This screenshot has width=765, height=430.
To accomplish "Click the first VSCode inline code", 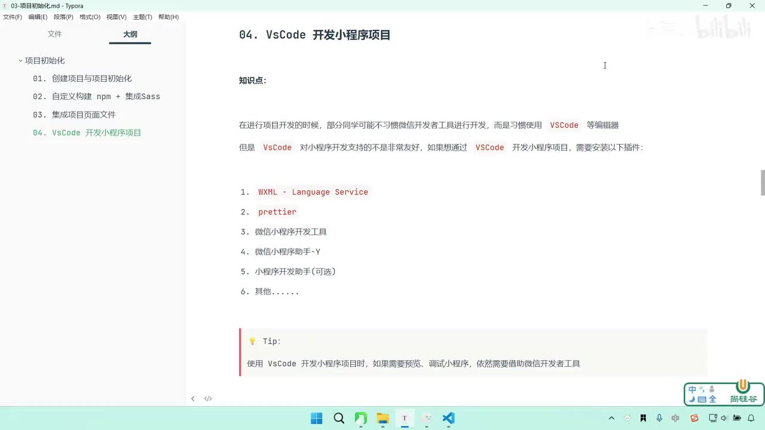I will pyautogui.click(x=564, y=125).
